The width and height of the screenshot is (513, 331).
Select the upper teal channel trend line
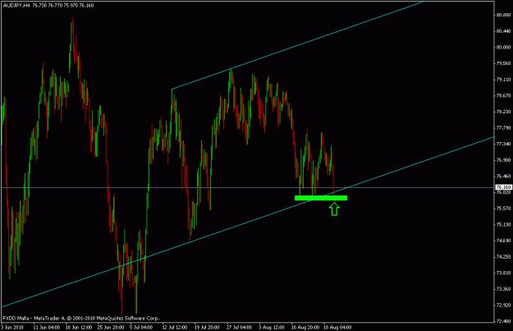pyautogui.click(x=297, y=45)
